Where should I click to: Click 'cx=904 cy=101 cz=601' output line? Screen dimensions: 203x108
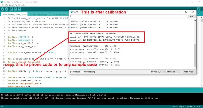coord(94,27)
